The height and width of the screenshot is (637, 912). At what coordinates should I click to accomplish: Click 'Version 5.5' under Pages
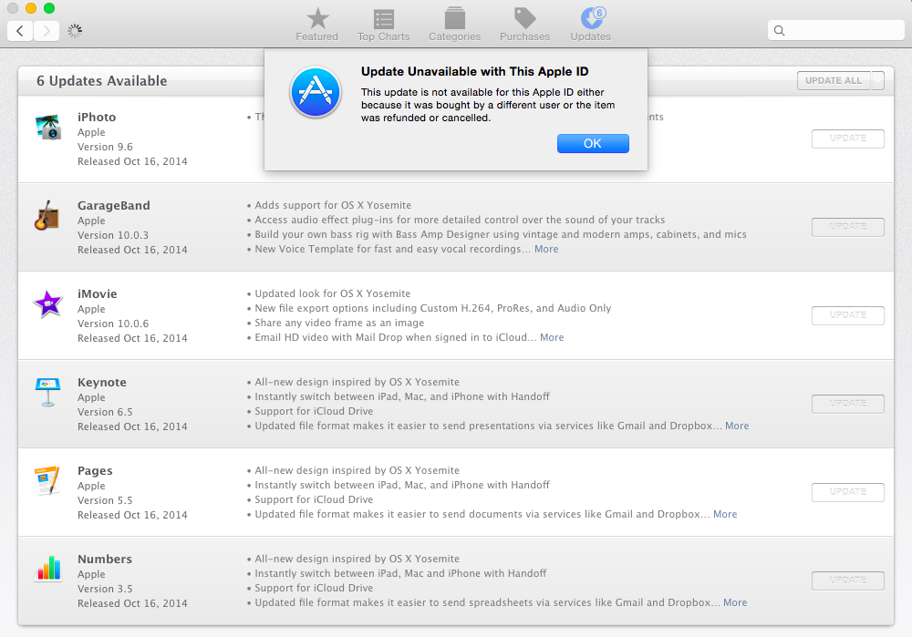click(105, 499)
